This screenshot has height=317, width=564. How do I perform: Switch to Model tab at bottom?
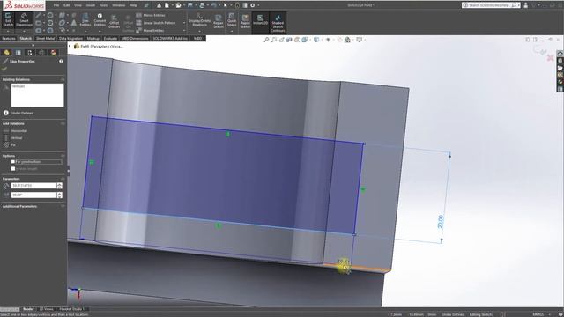point(28,309)
